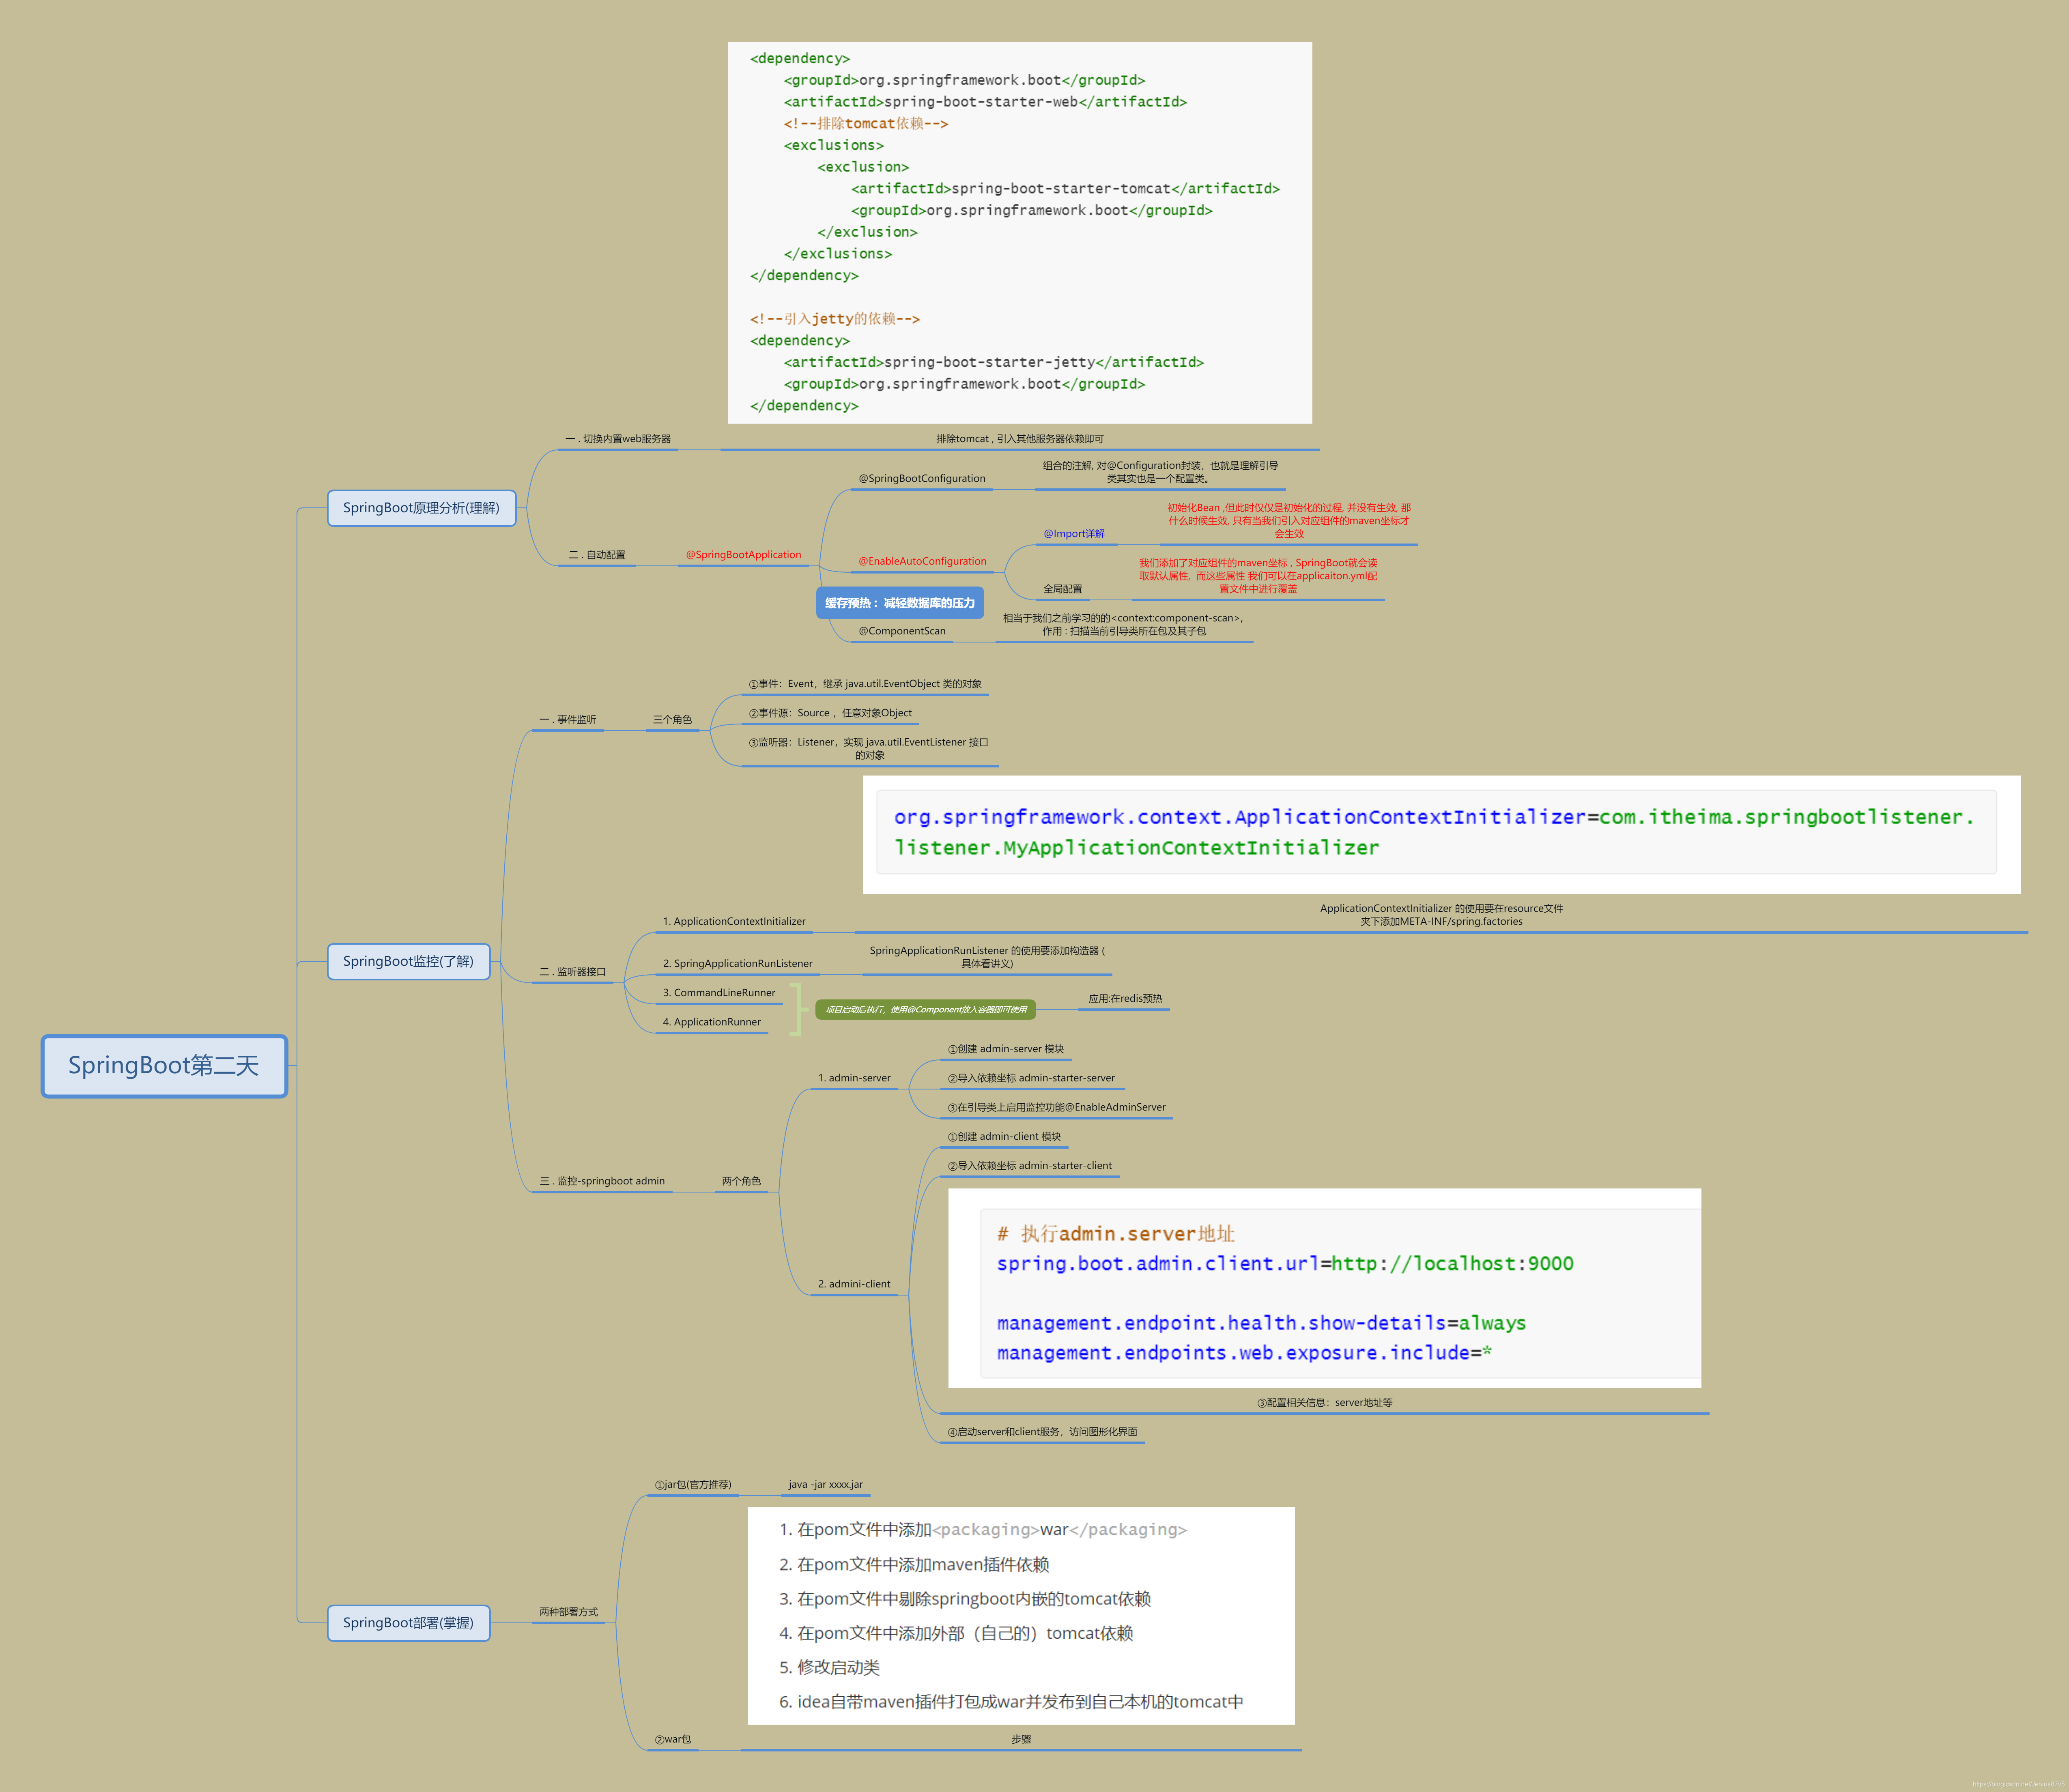Click the 一 . 事件监听 topic
This screenshot has height=1792, width=2069.
point(567,720)
